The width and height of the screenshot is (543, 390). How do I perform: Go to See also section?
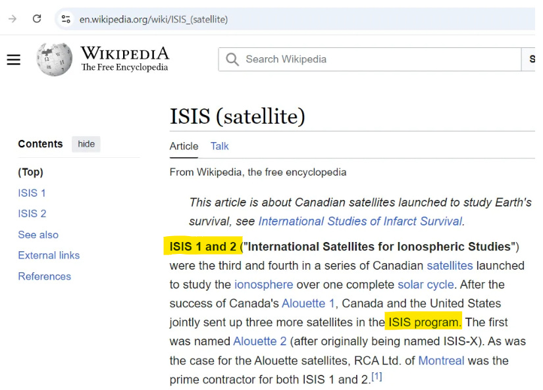38,235
